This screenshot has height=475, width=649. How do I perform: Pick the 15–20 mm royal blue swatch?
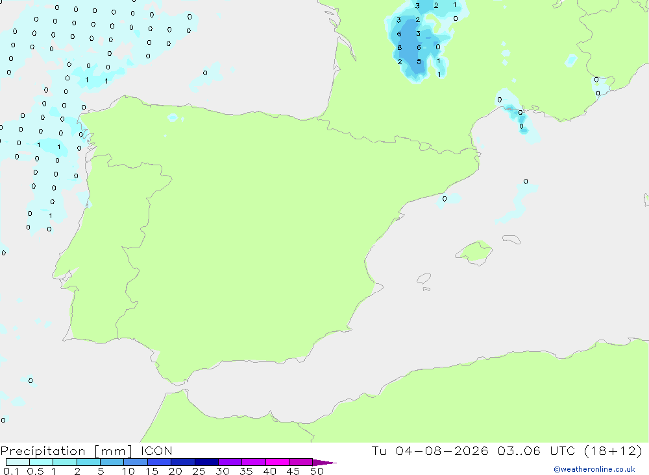159,462
